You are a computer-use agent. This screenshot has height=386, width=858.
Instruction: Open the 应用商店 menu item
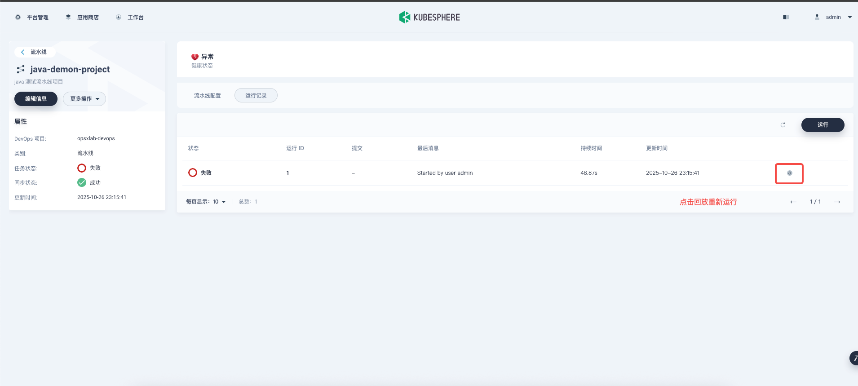tap(82, 17)
